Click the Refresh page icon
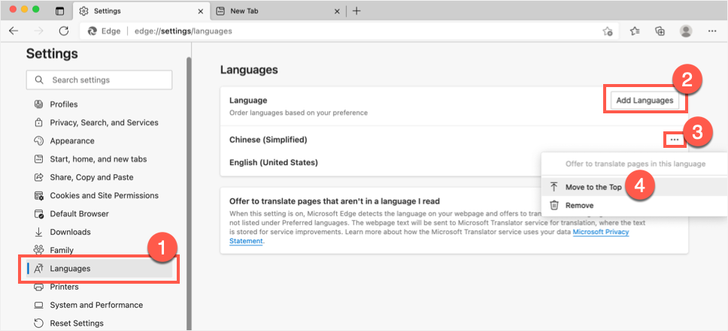Screen dimensions: 728x331 [x=64, y=32]
